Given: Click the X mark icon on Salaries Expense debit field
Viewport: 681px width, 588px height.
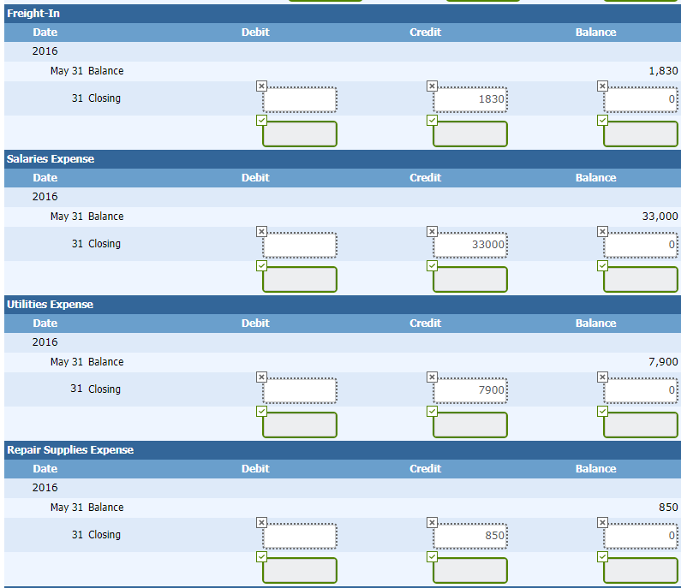Looking at the screenshot, I should point(261,231).
